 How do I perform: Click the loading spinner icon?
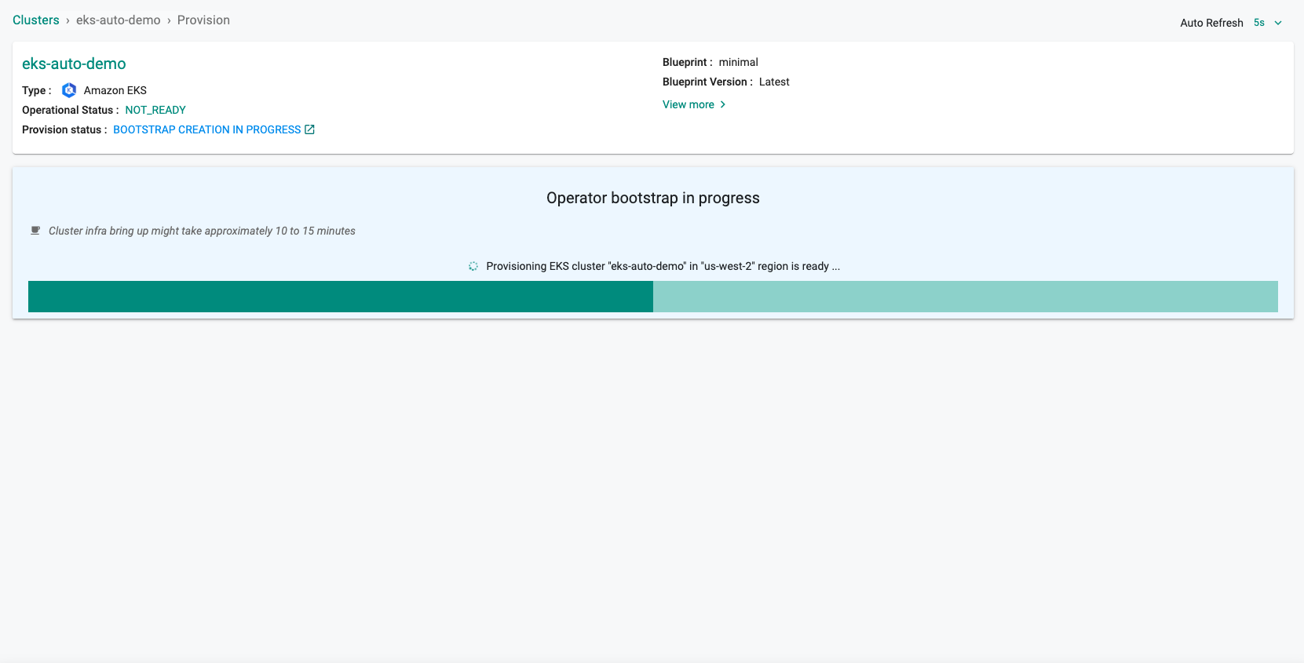pyautogui.click(x=473, y=266)
